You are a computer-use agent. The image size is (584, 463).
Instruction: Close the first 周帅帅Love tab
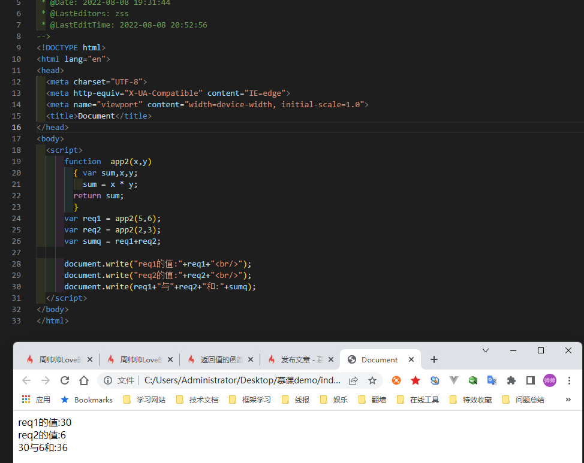click(x=90, y=359)
